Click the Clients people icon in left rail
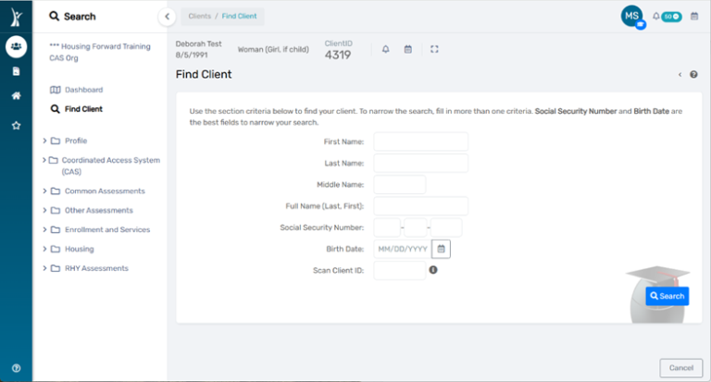Image resolution: width=711 pixels, height=382 pixels. tap(16, 46)
